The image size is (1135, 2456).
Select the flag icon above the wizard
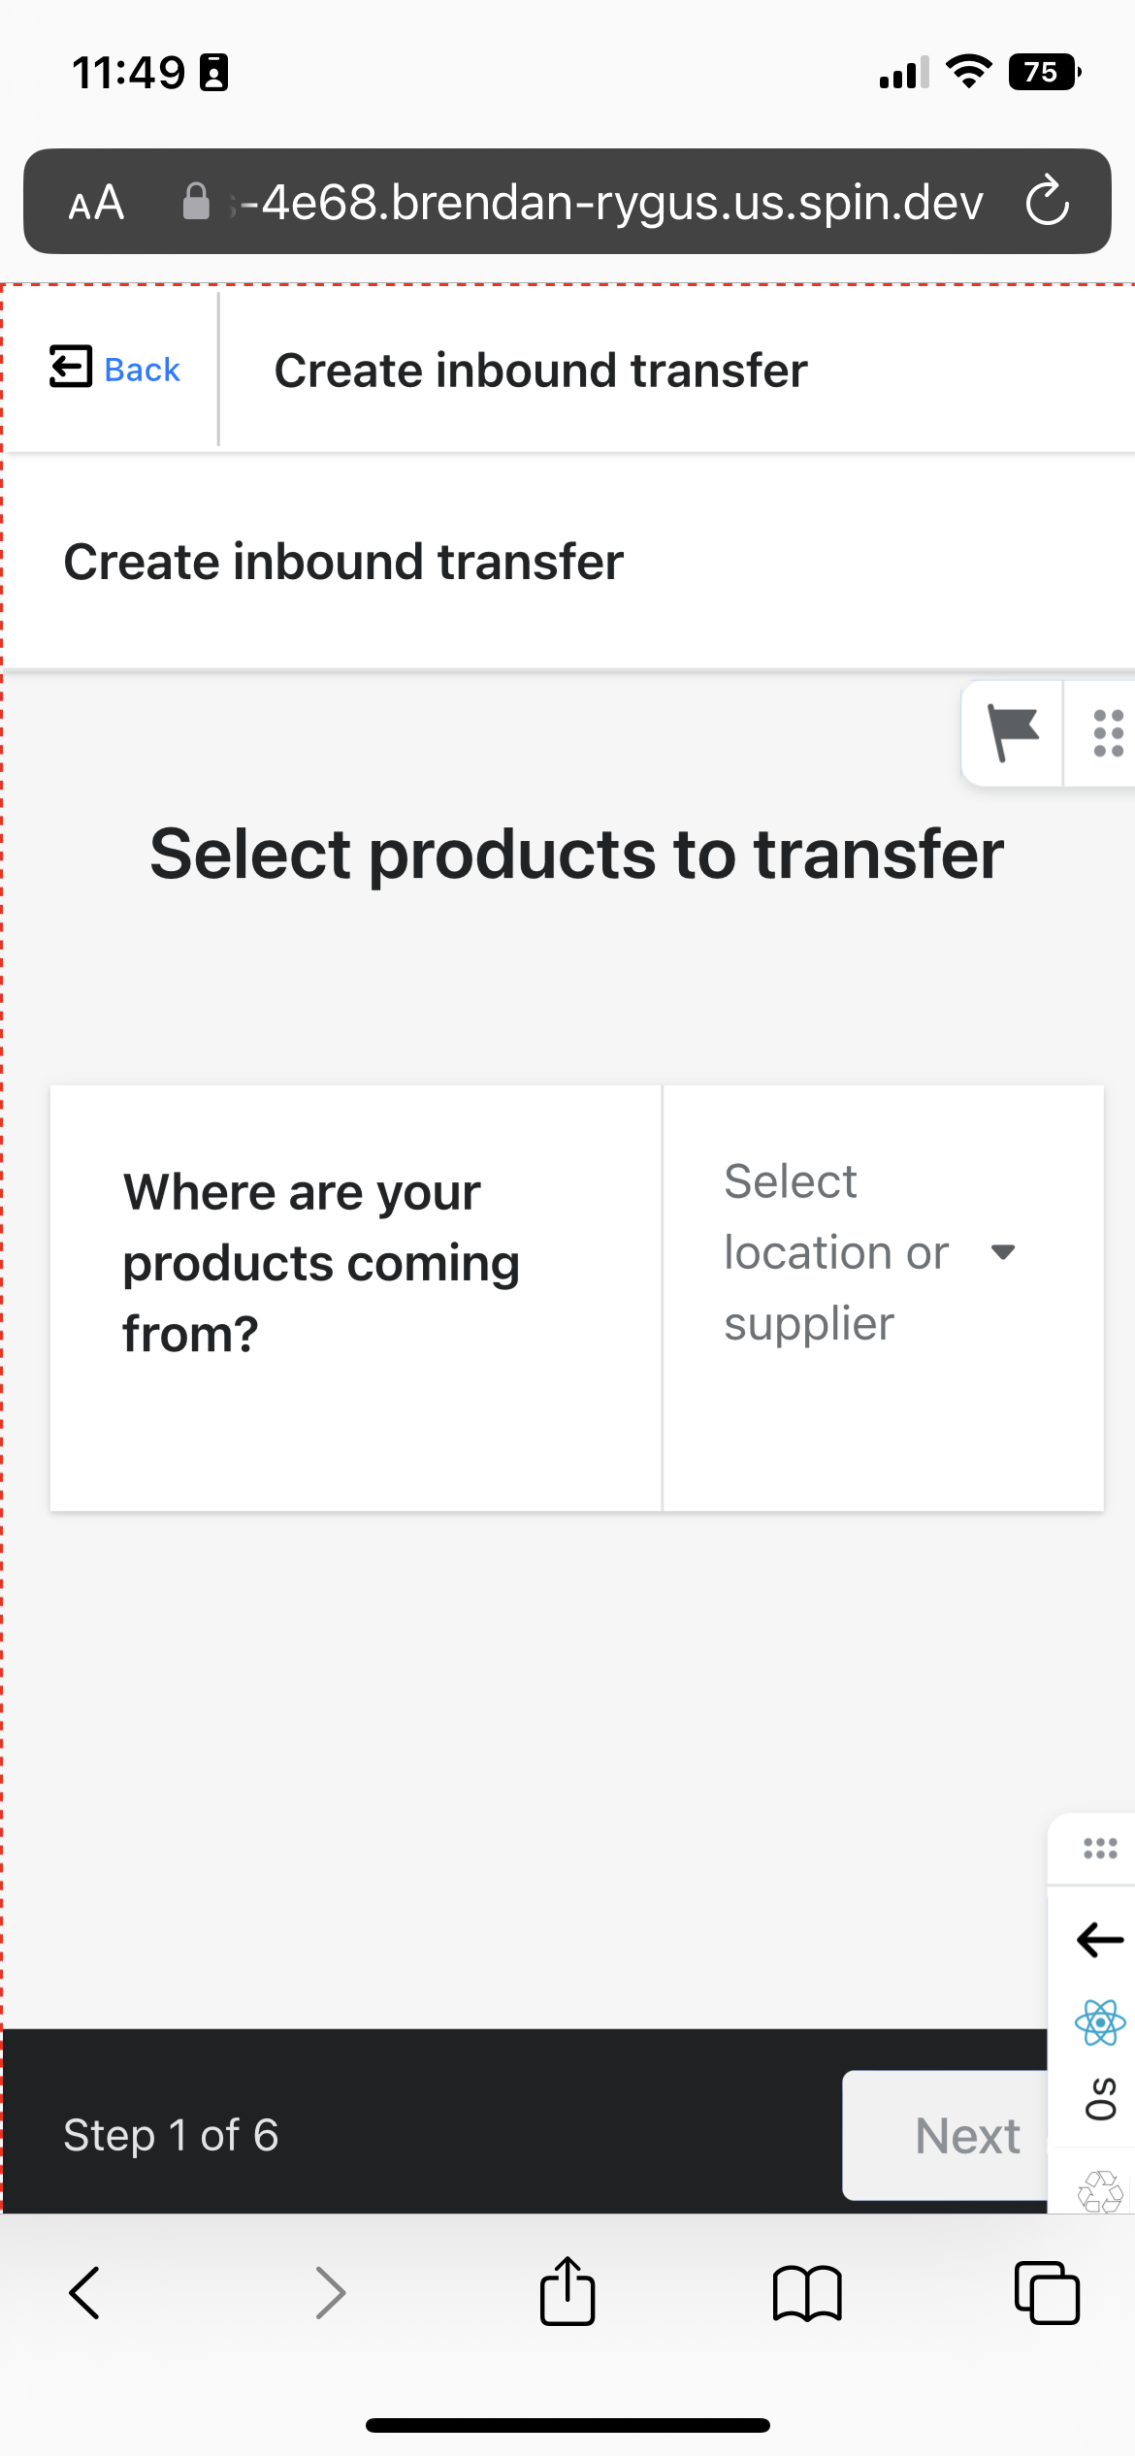(x=1011, y=733)
